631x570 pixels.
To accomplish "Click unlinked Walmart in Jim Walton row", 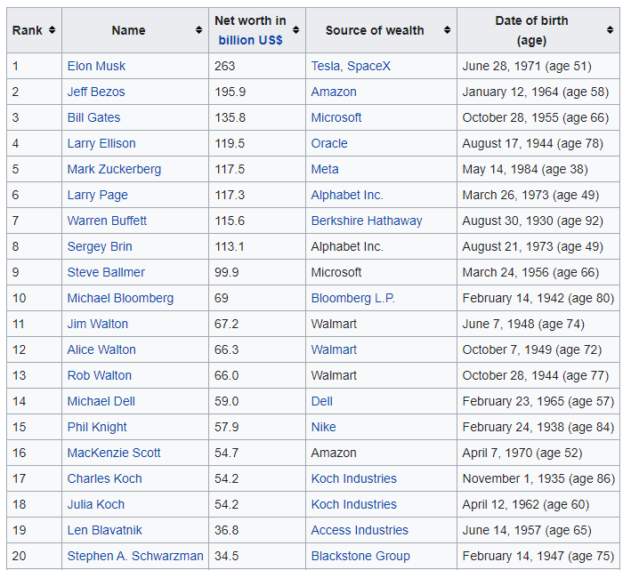I will tap(334, 324).
